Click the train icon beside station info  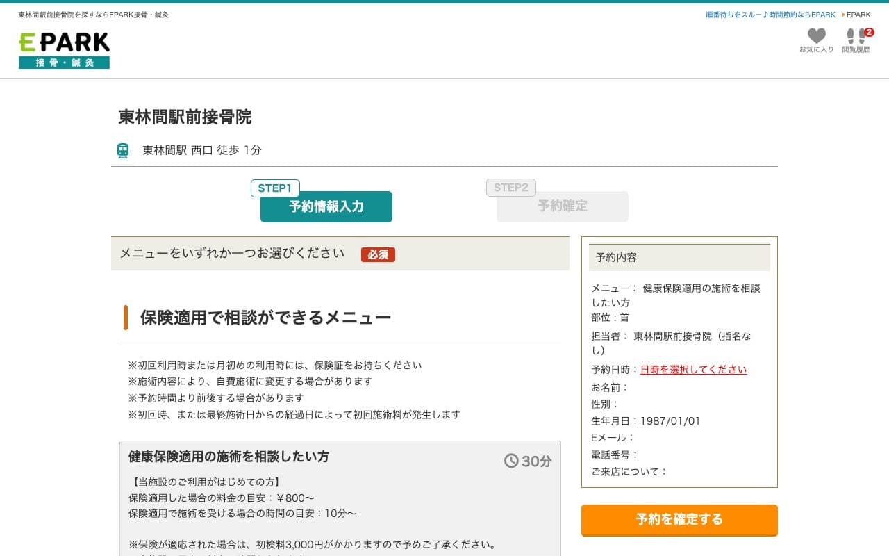(x=123, y=151)
